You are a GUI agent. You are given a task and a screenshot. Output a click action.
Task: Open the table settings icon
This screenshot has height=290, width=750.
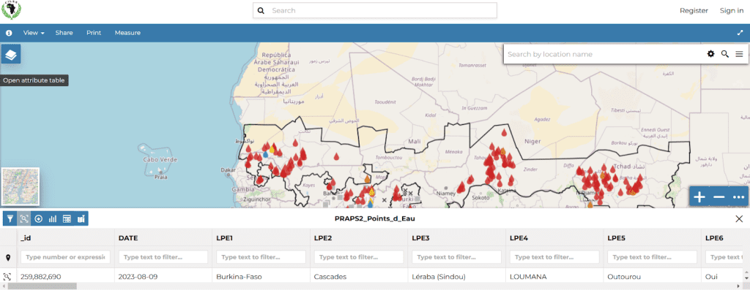tap(67, 219)
